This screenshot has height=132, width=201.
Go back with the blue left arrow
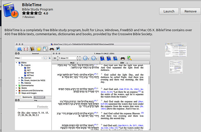pyautogui.click(x=85, y=58)
